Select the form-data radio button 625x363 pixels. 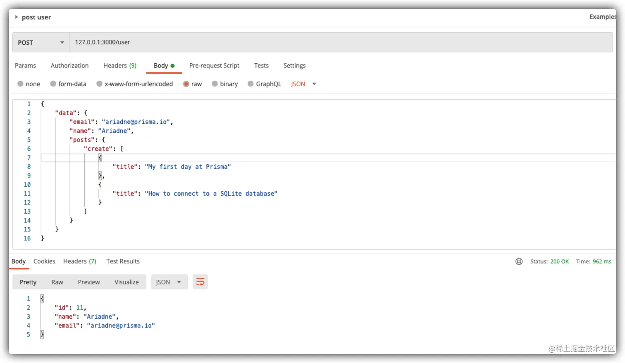point(53,84)
